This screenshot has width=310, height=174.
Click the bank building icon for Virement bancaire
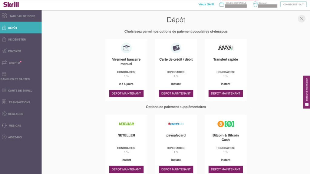pos(126,48)
